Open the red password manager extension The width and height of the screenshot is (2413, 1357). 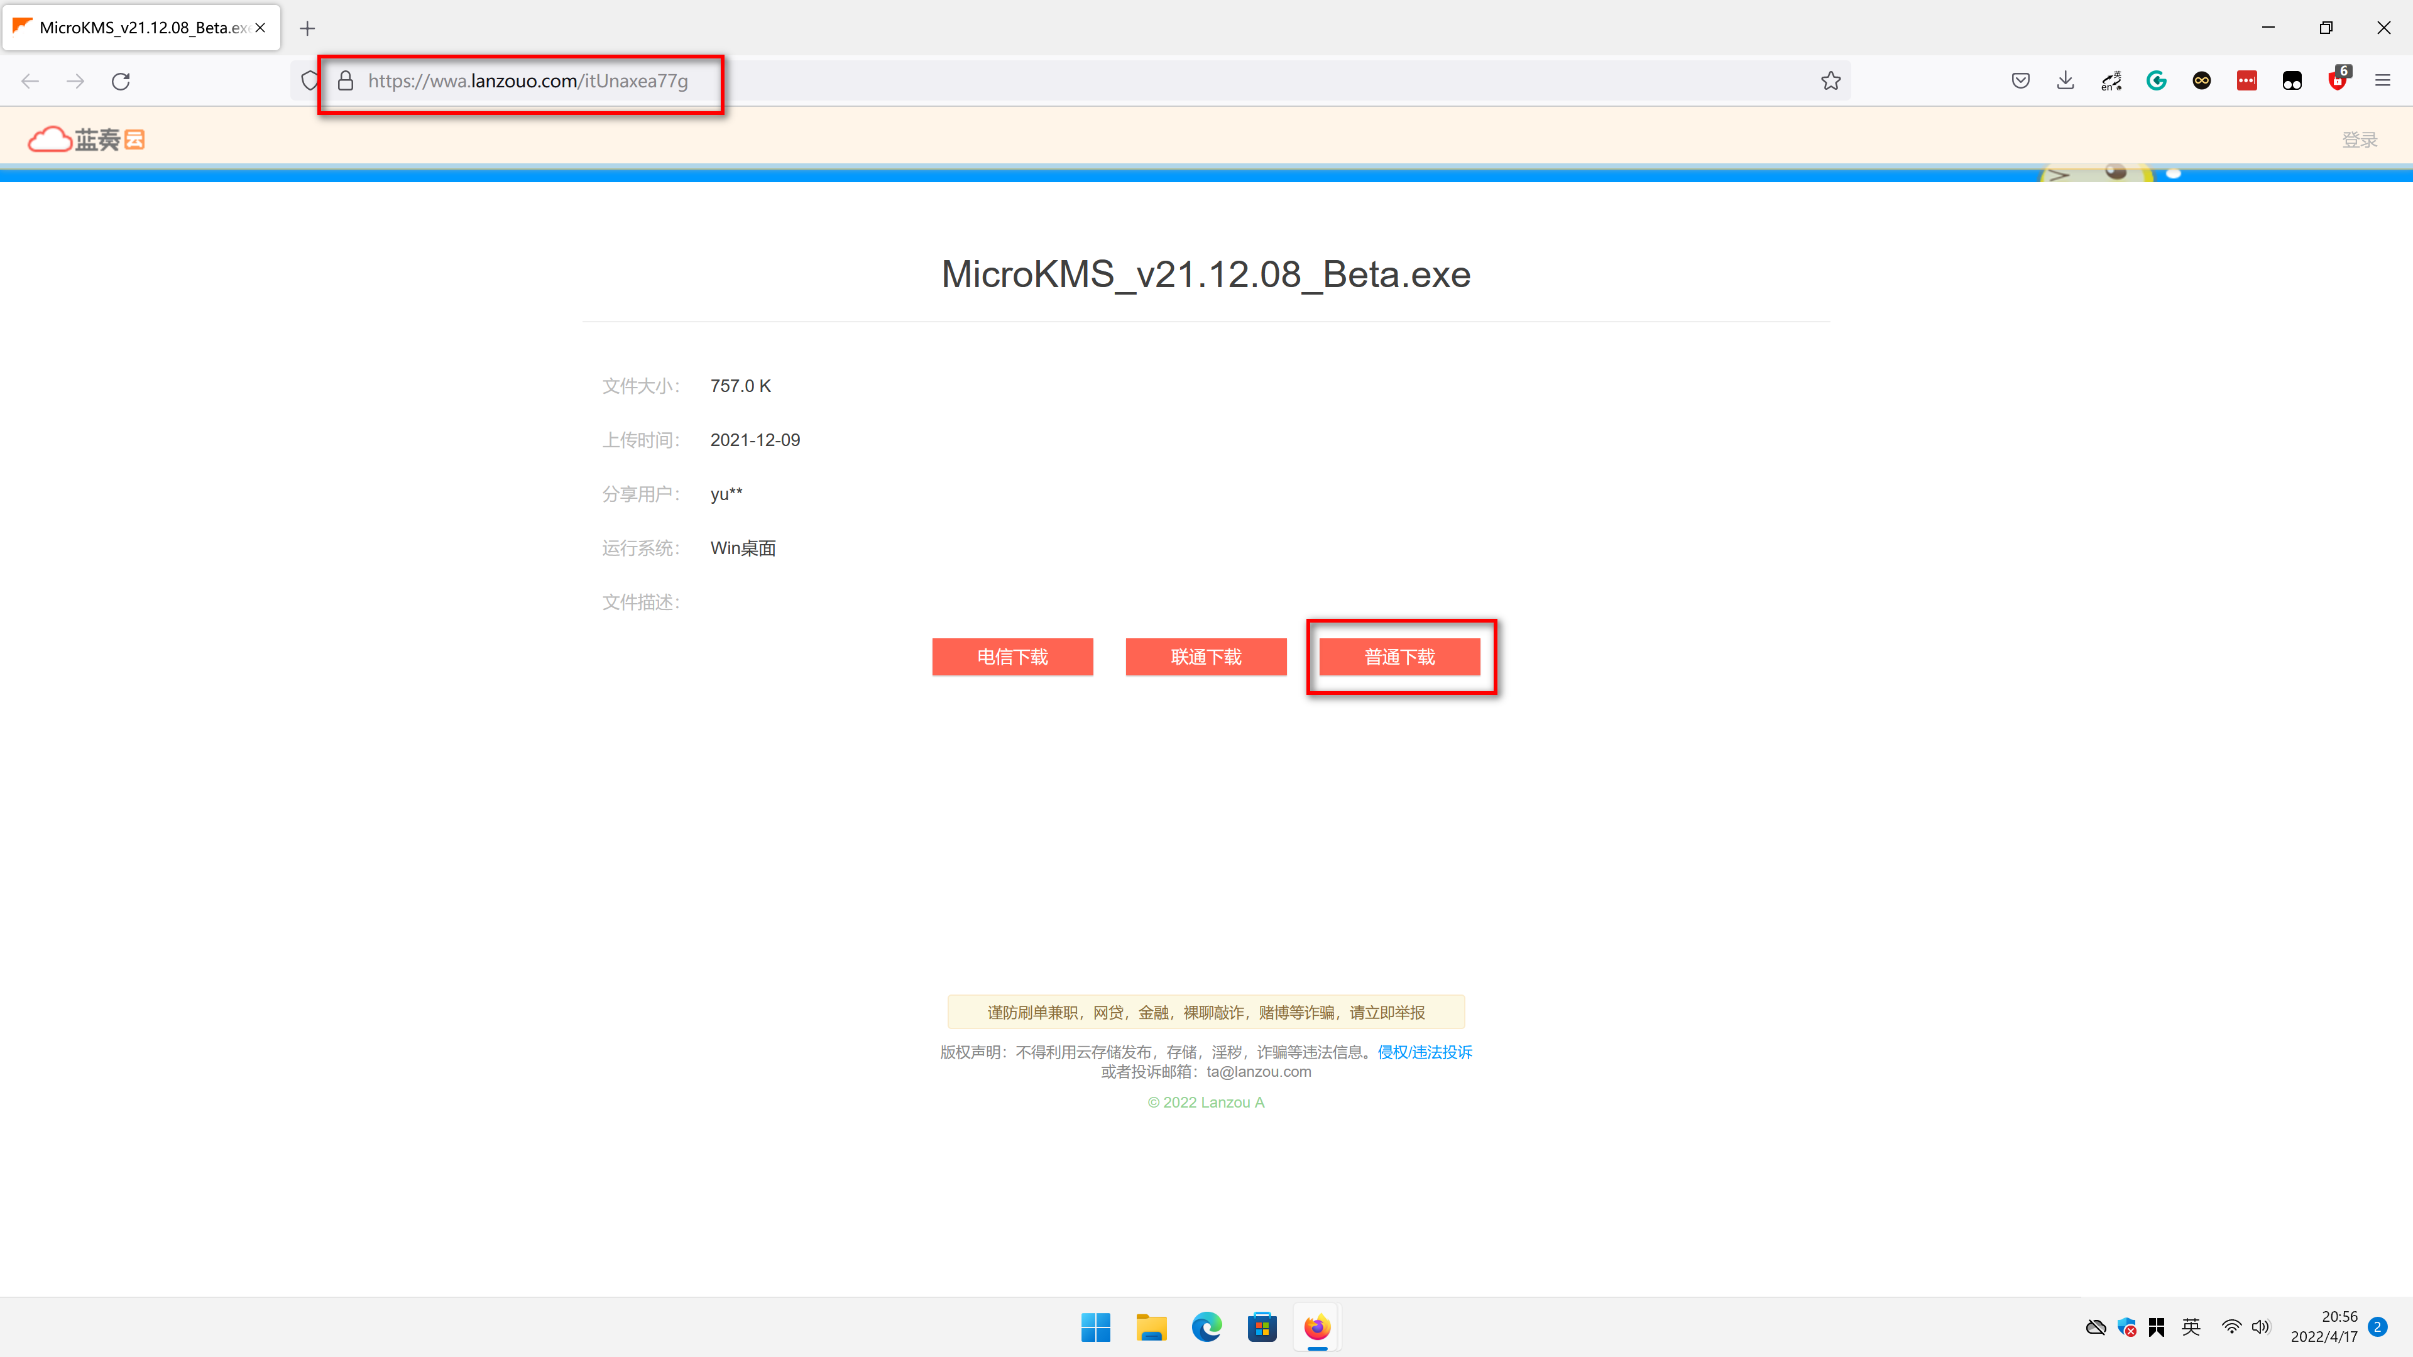point(2247,80)
